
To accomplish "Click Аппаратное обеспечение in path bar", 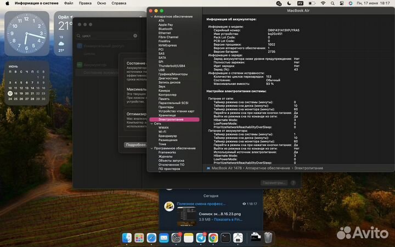I will point(268,168).
